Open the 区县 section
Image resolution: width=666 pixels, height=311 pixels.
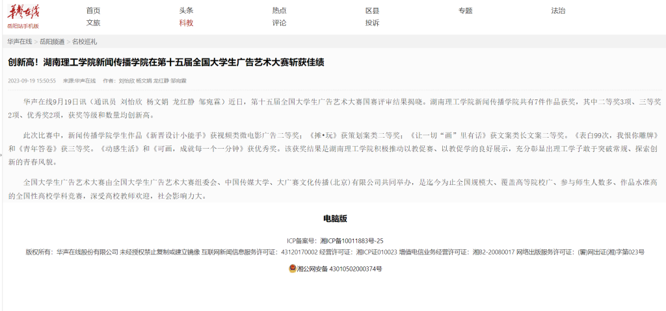click(372, 11)
